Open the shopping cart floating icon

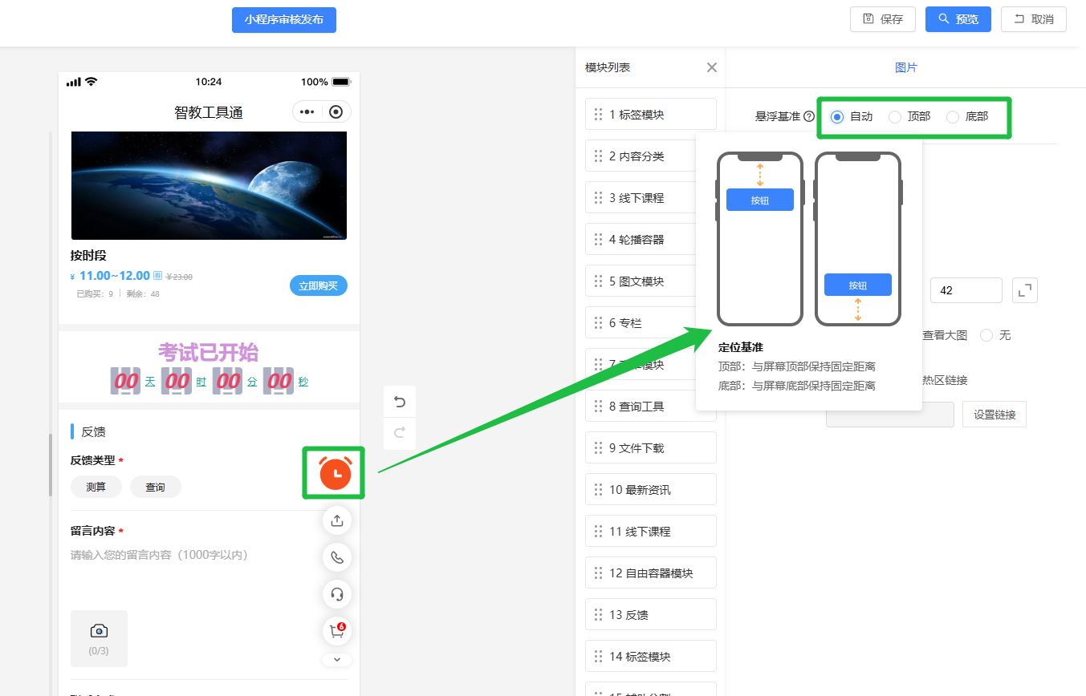(337, 631)
